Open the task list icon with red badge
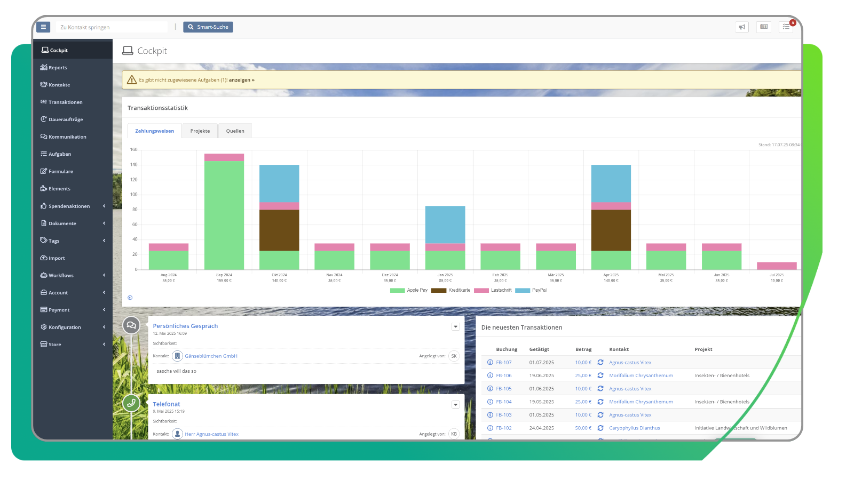The height and width of the screenshot is (480, 854). pyautogui.click(x=786, y=27)
